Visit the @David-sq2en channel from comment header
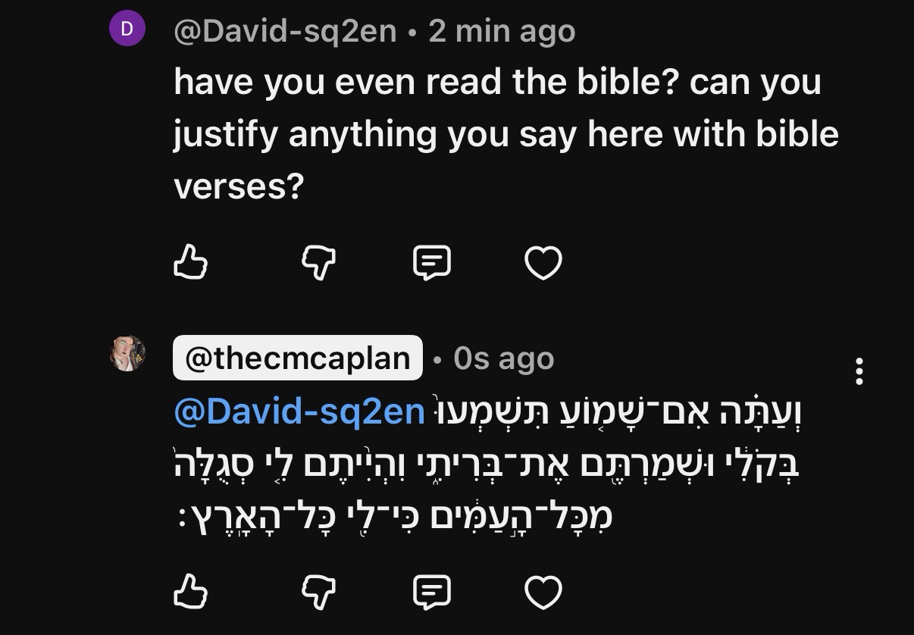 (x=285, y=31)
